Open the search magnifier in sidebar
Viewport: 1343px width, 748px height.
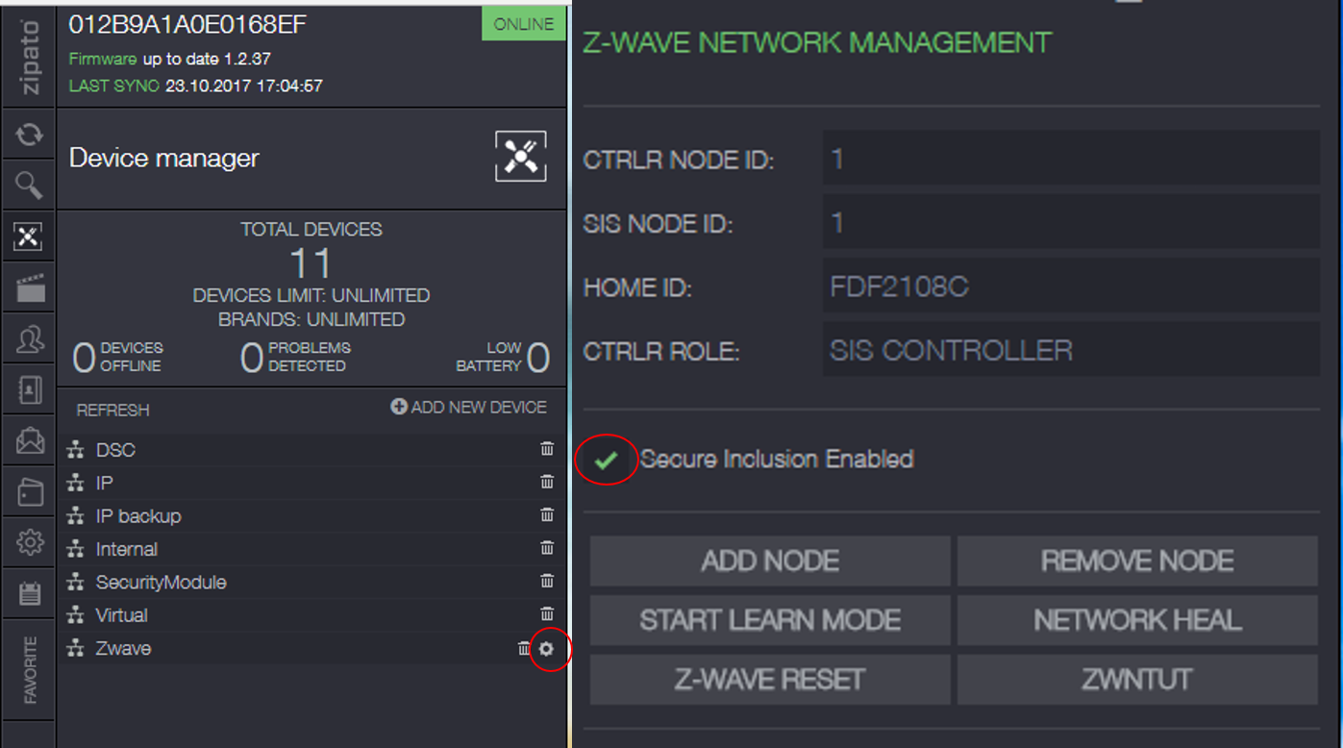point(29,186)
